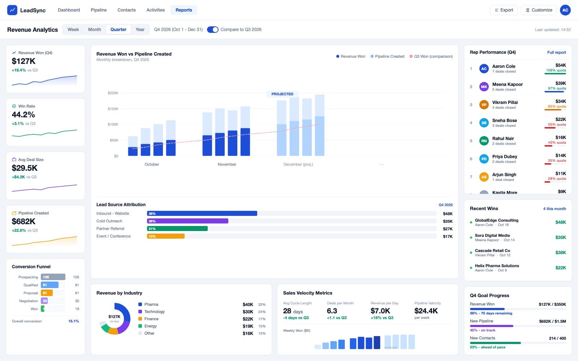Click the Partner Referral 21% bar
Screen dimensions: 578x361
coord(177,229)
